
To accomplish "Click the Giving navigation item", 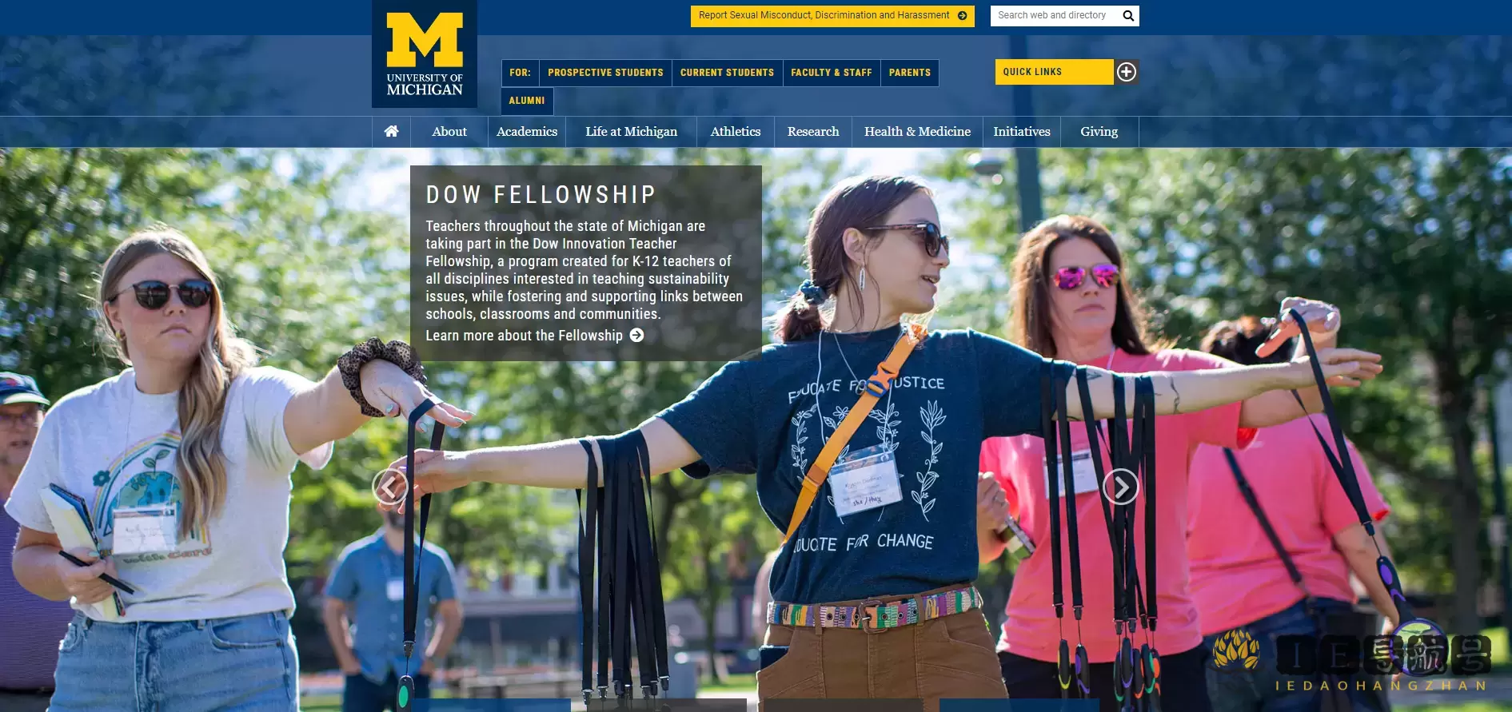I will click(1099, 131).
